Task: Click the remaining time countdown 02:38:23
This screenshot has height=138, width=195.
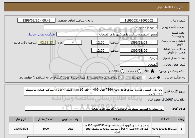Action: click(47, 42)
